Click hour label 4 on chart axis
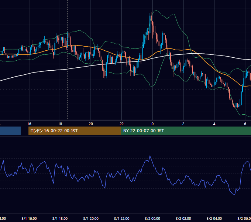The width and height of the screenshot is (251, 222). pyautogui.click(x=214, y=124)
